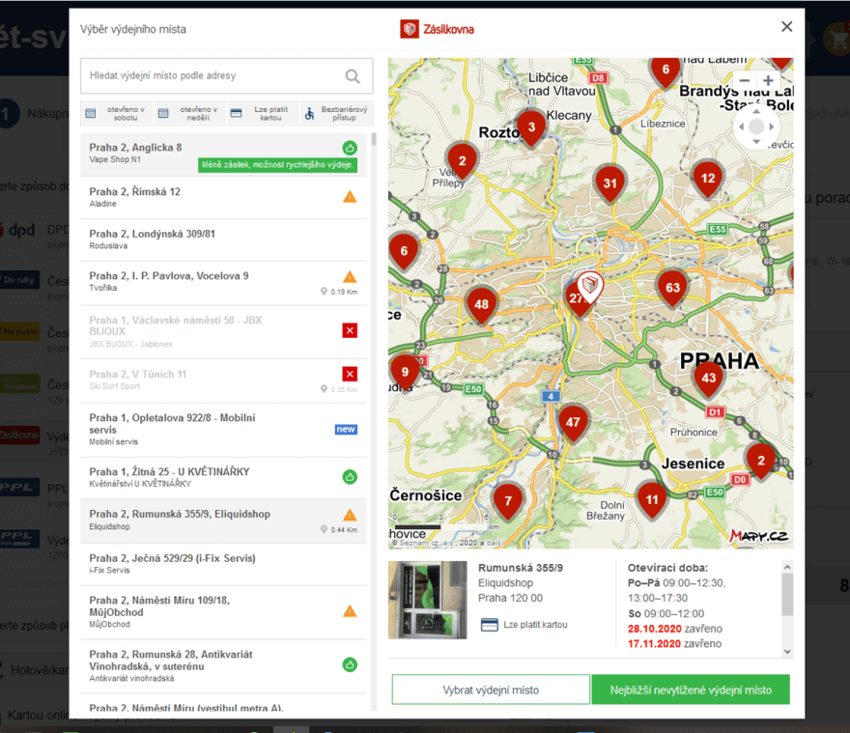Image resolution: width=850 pixels, height=733 pixels.
Task: Click map cluster marker 48
Action: point(481,305)
